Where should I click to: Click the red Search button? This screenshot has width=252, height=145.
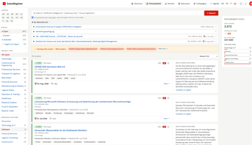point(211,13)
